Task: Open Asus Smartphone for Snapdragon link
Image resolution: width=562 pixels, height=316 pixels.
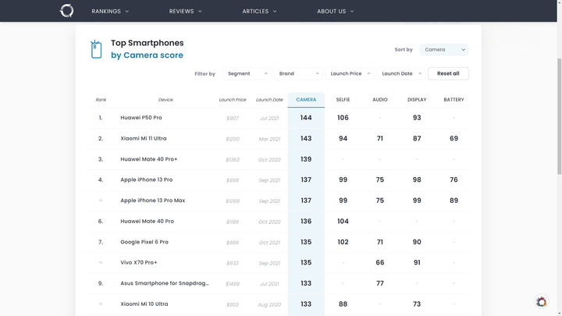Action: pyautogui.click(x=165, y=283)
